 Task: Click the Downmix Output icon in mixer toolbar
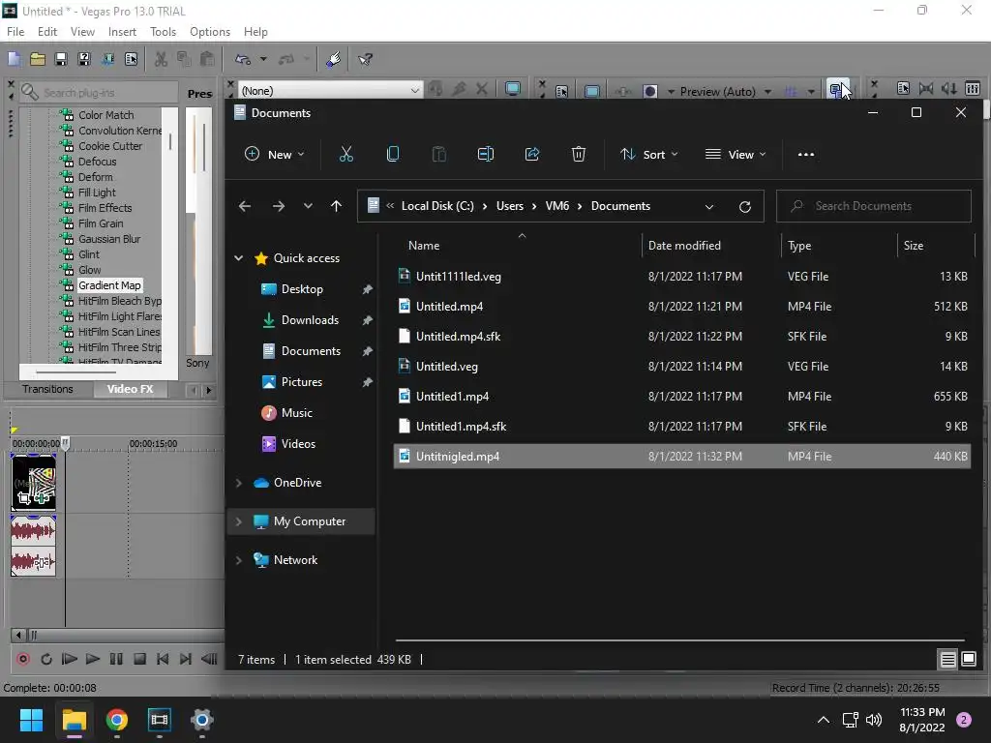point(926,88)
